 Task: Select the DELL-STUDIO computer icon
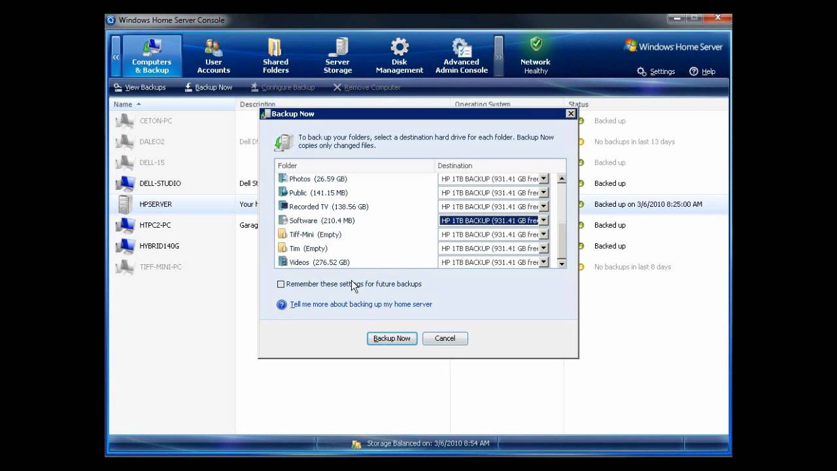pyautogui.click(x=124, y=184)
